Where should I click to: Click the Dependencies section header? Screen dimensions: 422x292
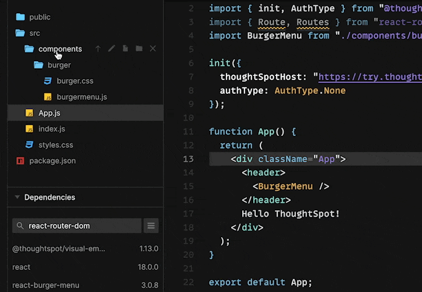coord(85,197)
